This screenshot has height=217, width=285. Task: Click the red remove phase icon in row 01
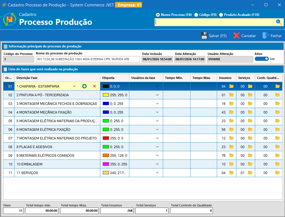[94, 86]
